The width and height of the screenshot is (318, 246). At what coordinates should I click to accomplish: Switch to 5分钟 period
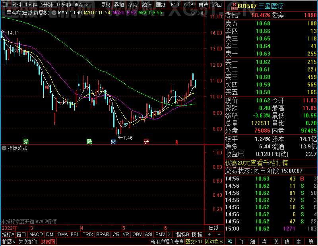[47, 5]
